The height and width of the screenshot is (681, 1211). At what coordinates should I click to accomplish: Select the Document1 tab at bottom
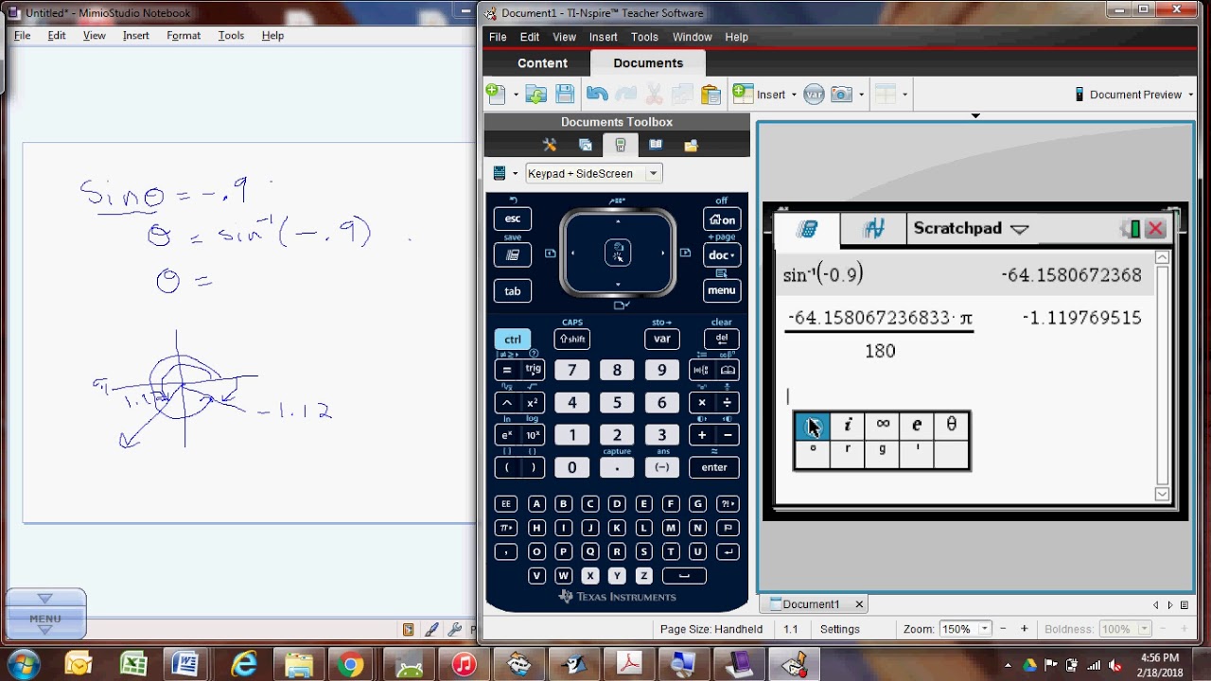coord(811,604)
